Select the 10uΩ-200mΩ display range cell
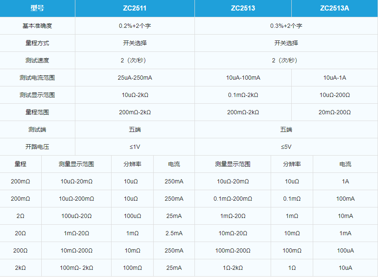 (77, 199)
